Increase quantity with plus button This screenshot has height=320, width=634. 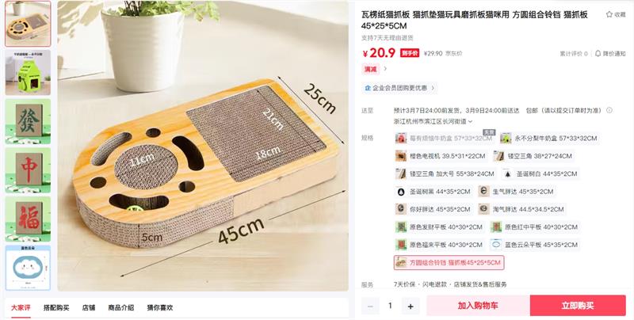(411, 306)
